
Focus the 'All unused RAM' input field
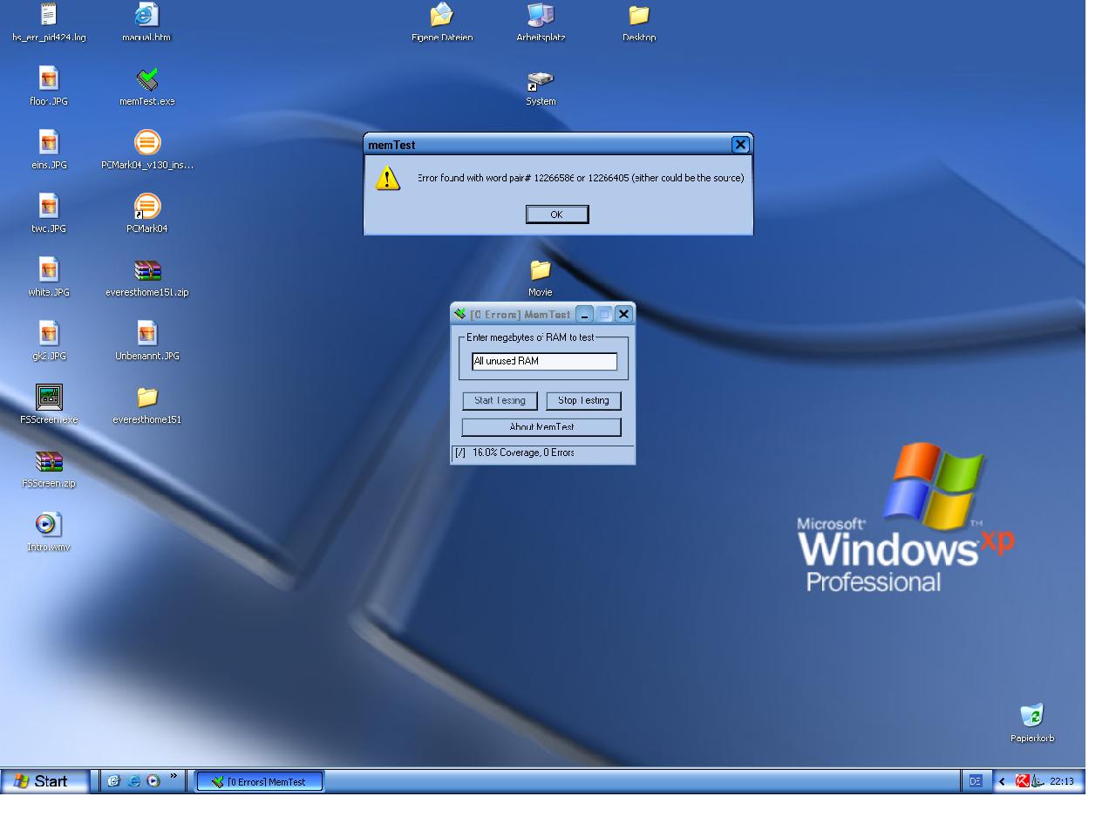[544, 361]
